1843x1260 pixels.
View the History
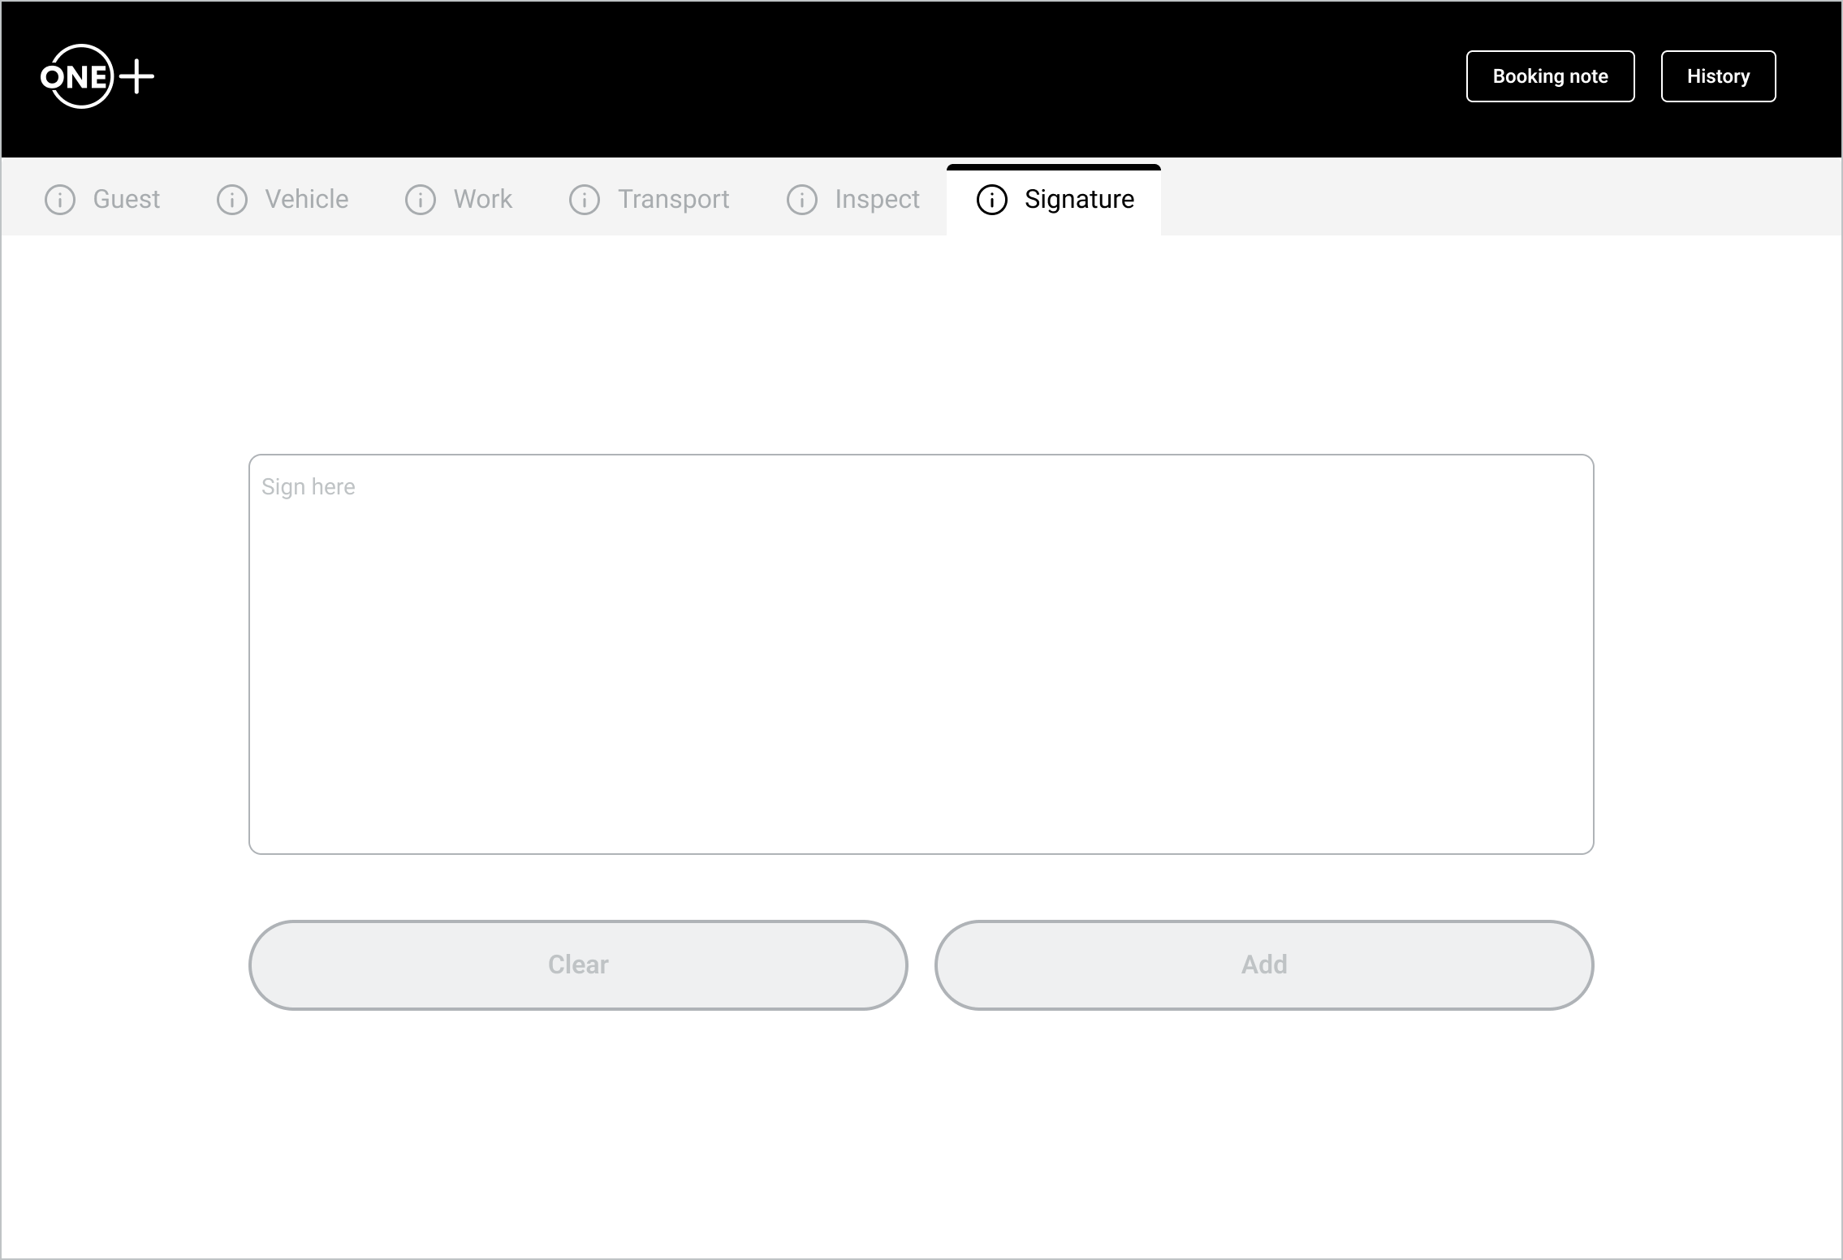tap(1718, 76)
